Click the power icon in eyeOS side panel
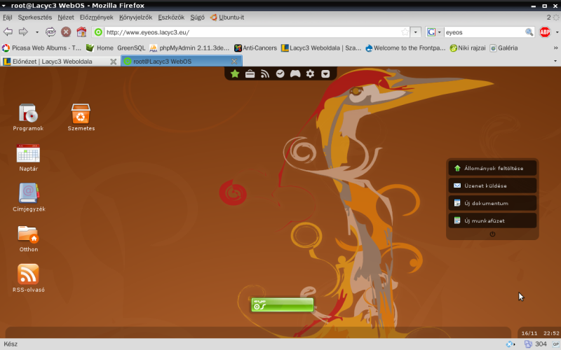Image resolution: width=561 pixels, height=350 pixels. (x=492, y=234)
